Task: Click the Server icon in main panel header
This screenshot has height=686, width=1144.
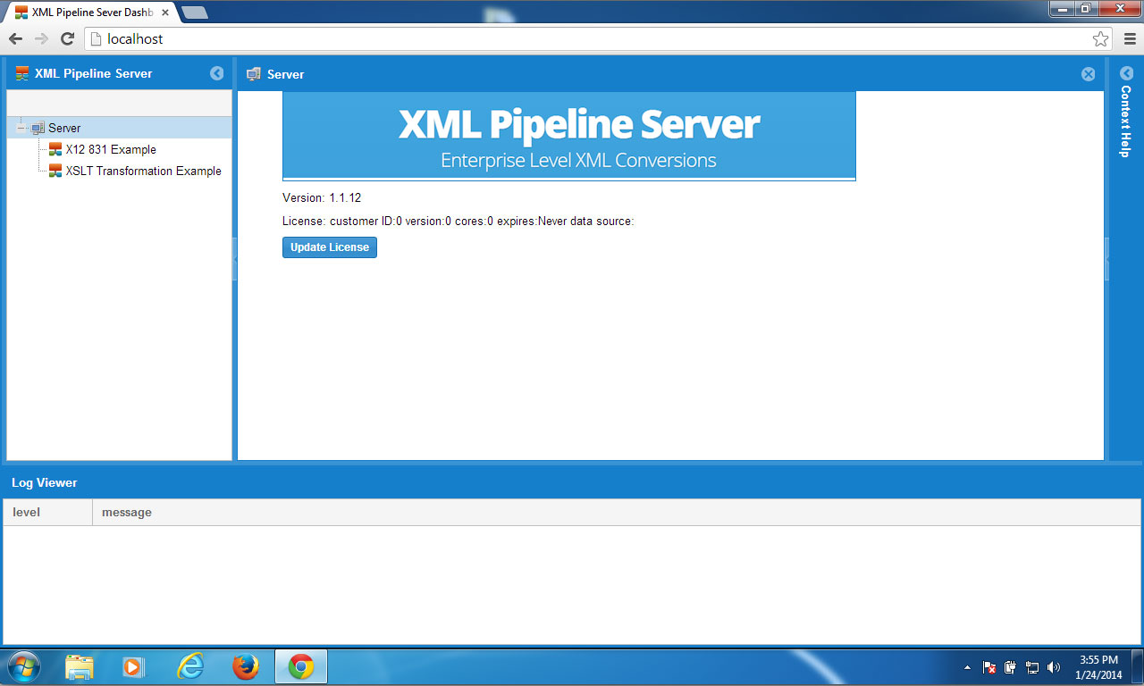Action: point(254,74)
